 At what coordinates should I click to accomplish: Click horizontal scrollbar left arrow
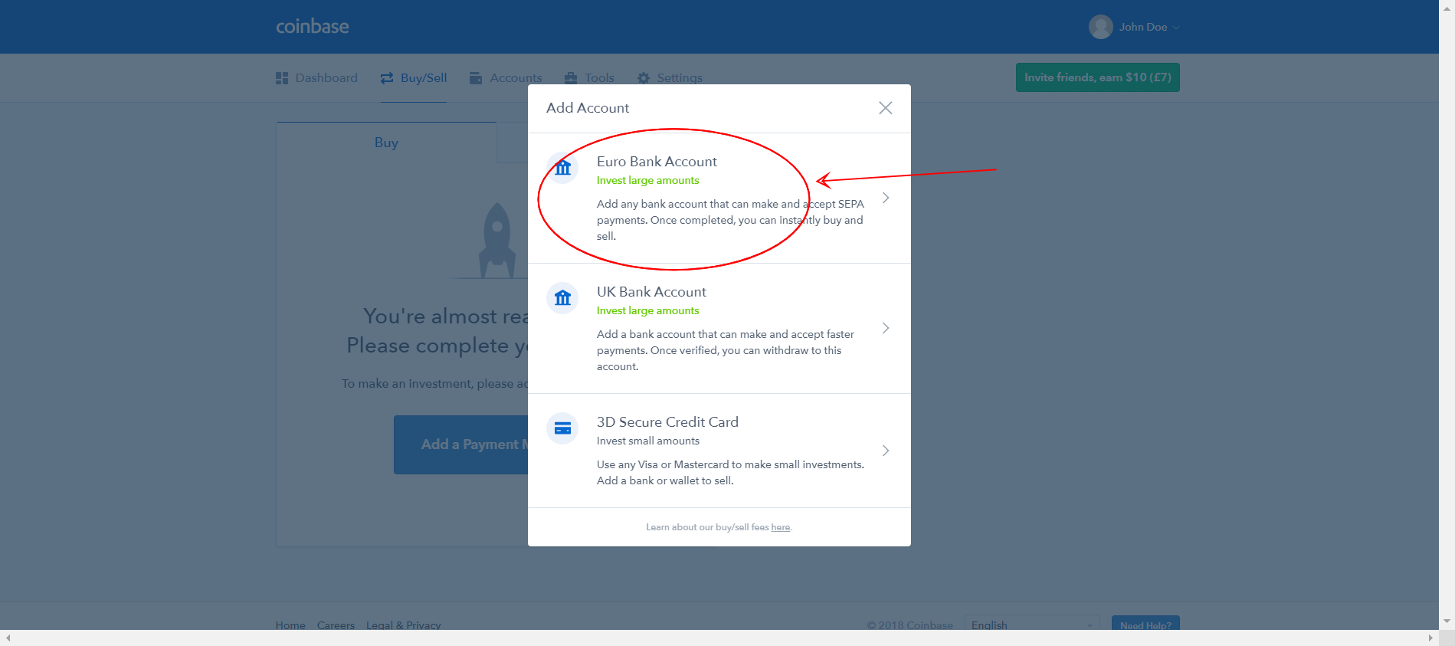click(8, 638)
